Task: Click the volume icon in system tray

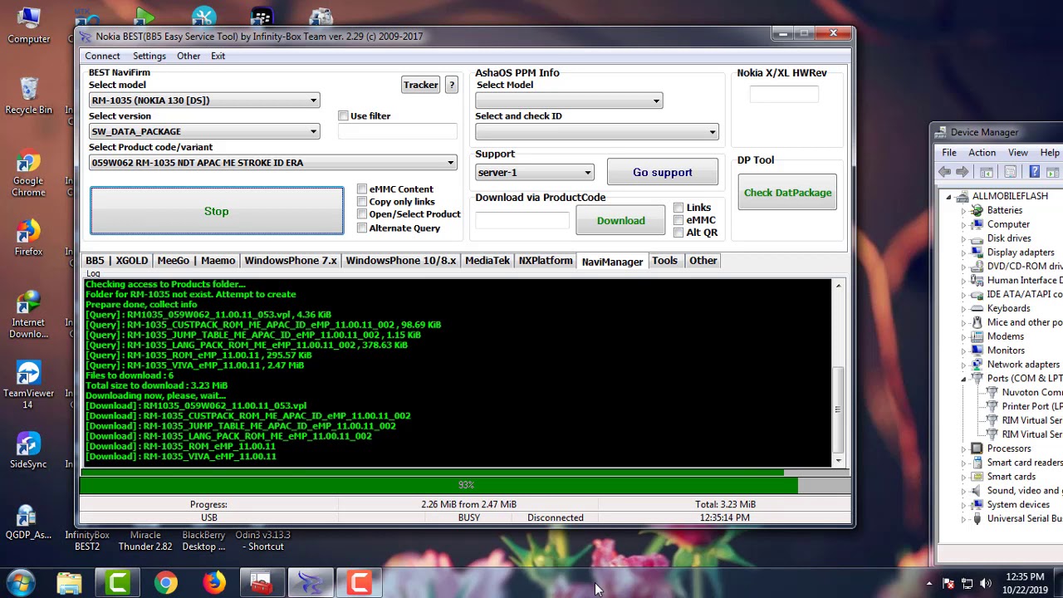Action: [x=985, y=583]
